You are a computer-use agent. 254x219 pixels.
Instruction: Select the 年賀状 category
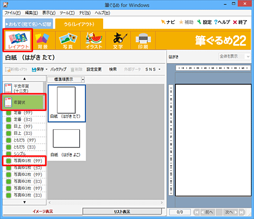point(23,102)
